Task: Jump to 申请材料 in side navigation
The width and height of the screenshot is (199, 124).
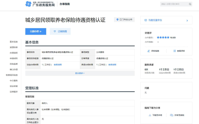Action: point(14,59)
